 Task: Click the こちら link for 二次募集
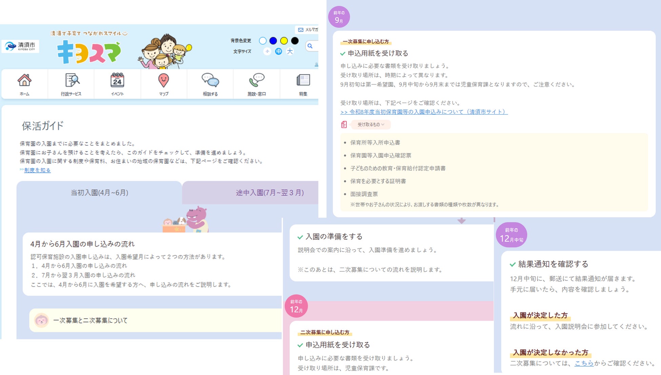(x=584, y=363)
